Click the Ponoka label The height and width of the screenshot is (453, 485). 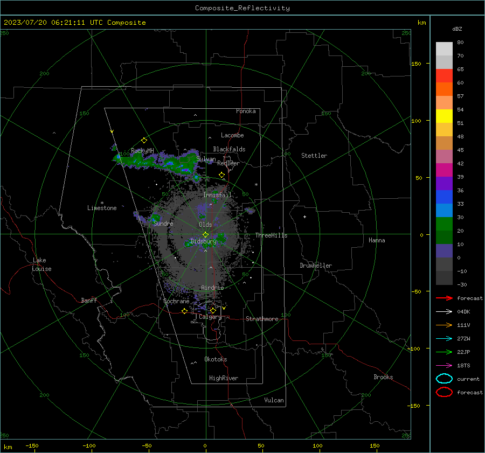(246, 111)
